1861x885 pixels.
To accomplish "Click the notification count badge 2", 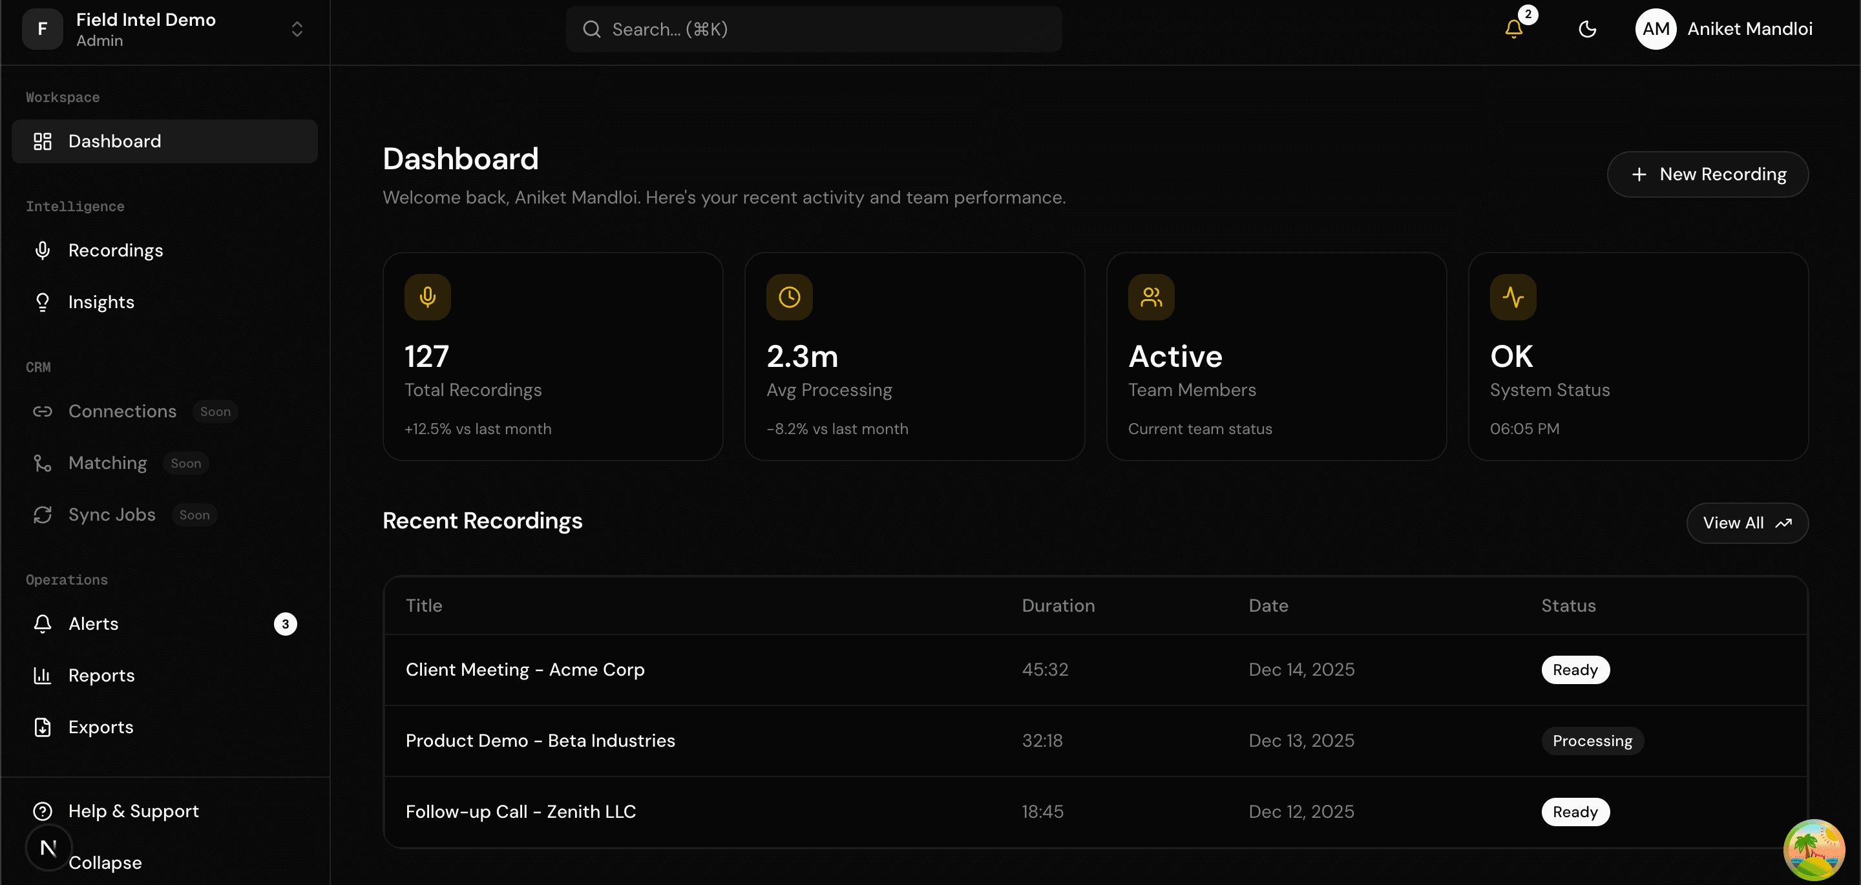I will pyautogui.click(x=1527, y=14).
